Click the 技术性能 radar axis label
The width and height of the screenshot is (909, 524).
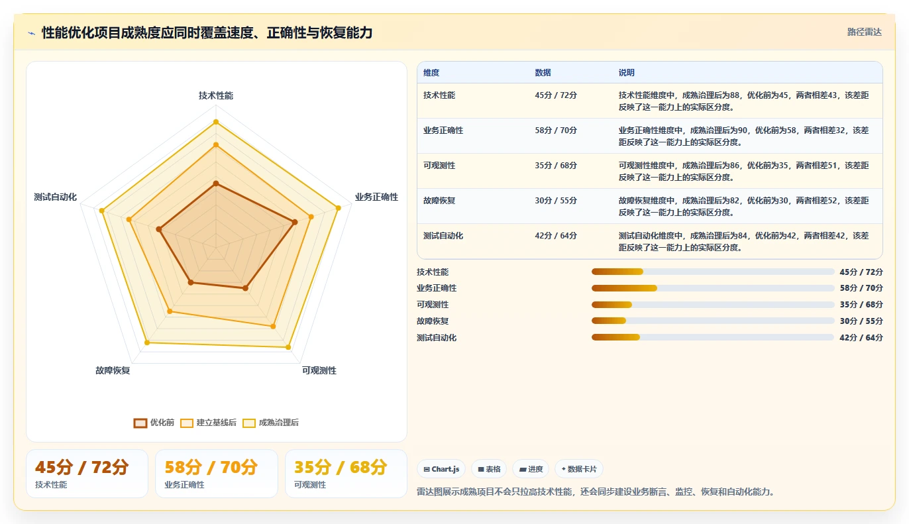(x=216, y=95)
